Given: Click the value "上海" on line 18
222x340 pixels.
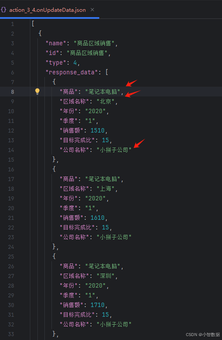Looking at the screenshot, I should click(105, 189).
